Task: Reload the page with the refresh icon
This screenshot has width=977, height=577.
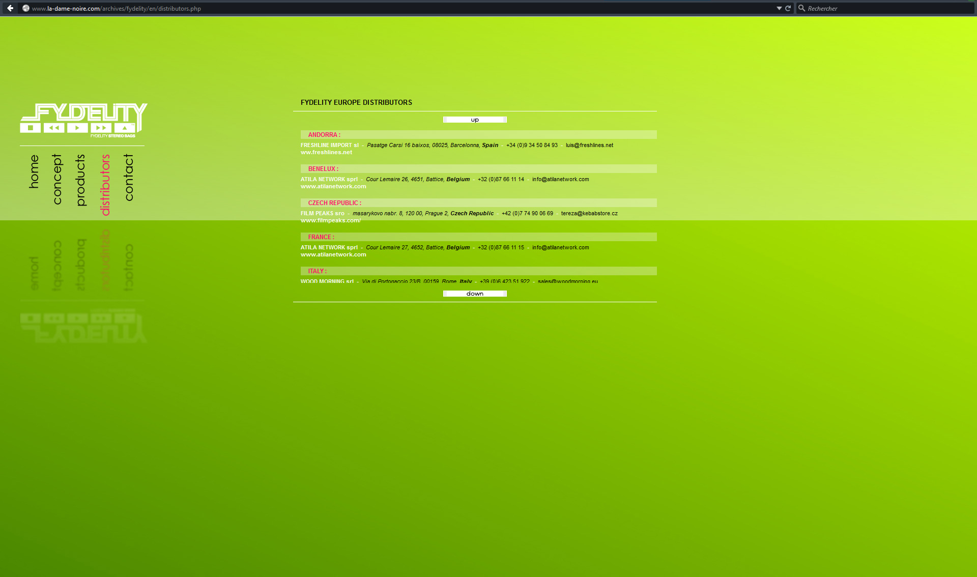Action: click(x=788, y=8)
